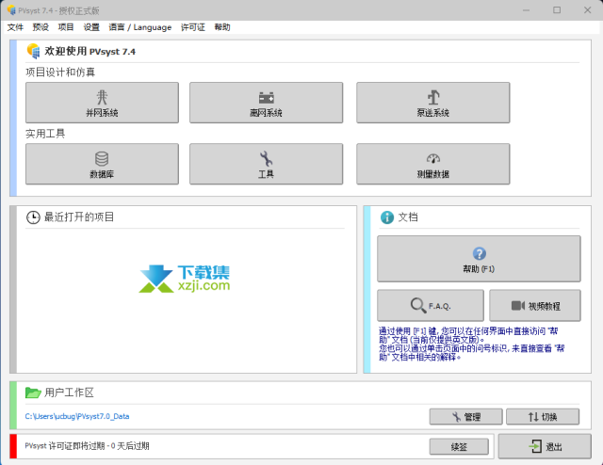Image resolution: width=603 pixels, height=465 pixels.
Task: Close the PVsyst window
Action: click(587, 10)
